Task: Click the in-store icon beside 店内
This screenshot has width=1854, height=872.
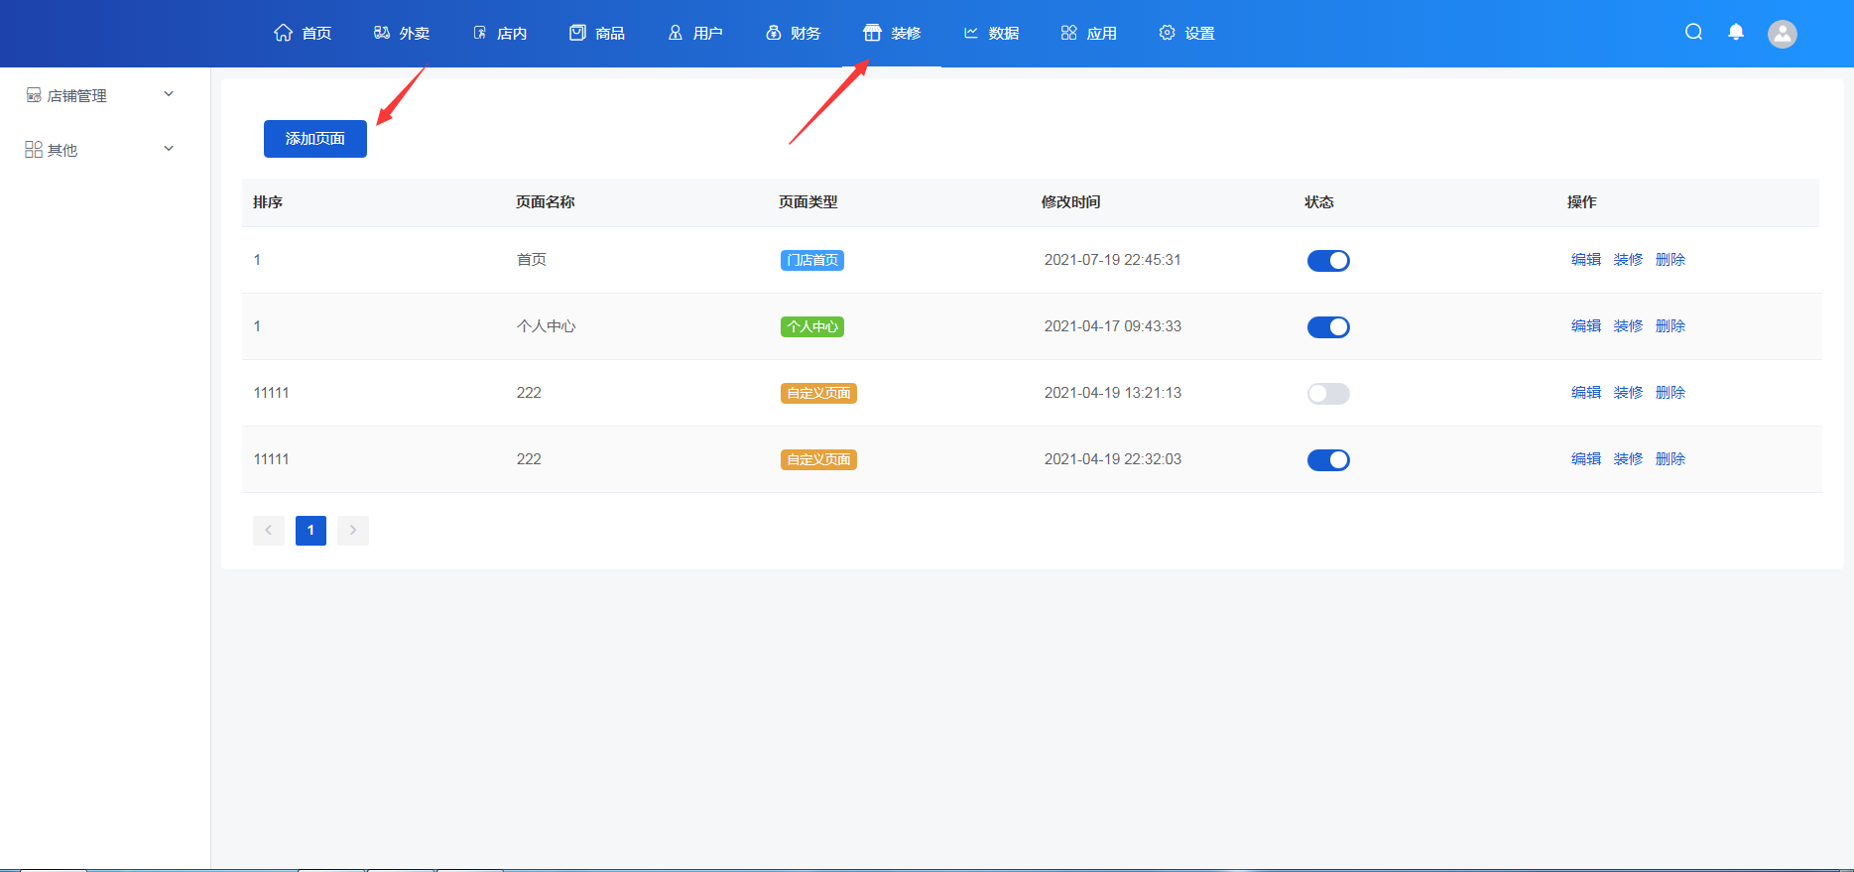Action: [480, 33]
